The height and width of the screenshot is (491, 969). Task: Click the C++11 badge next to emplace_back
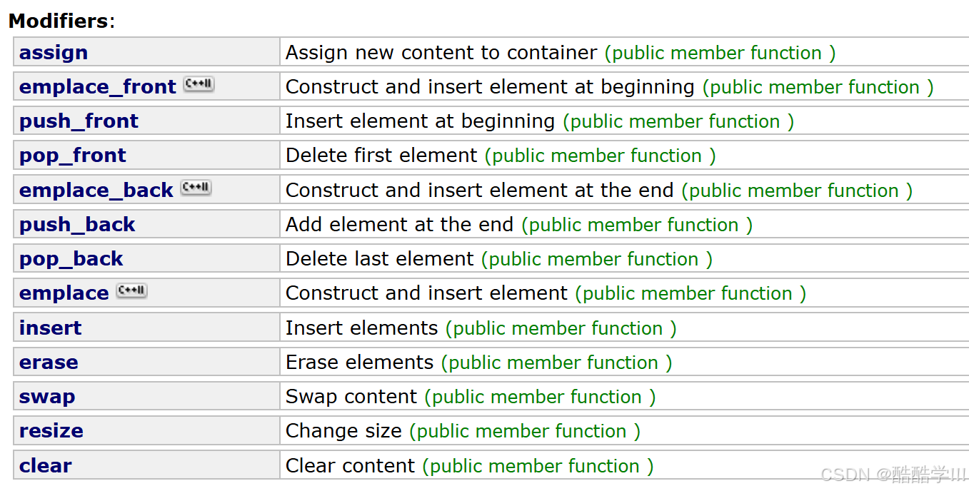point(196,188)
